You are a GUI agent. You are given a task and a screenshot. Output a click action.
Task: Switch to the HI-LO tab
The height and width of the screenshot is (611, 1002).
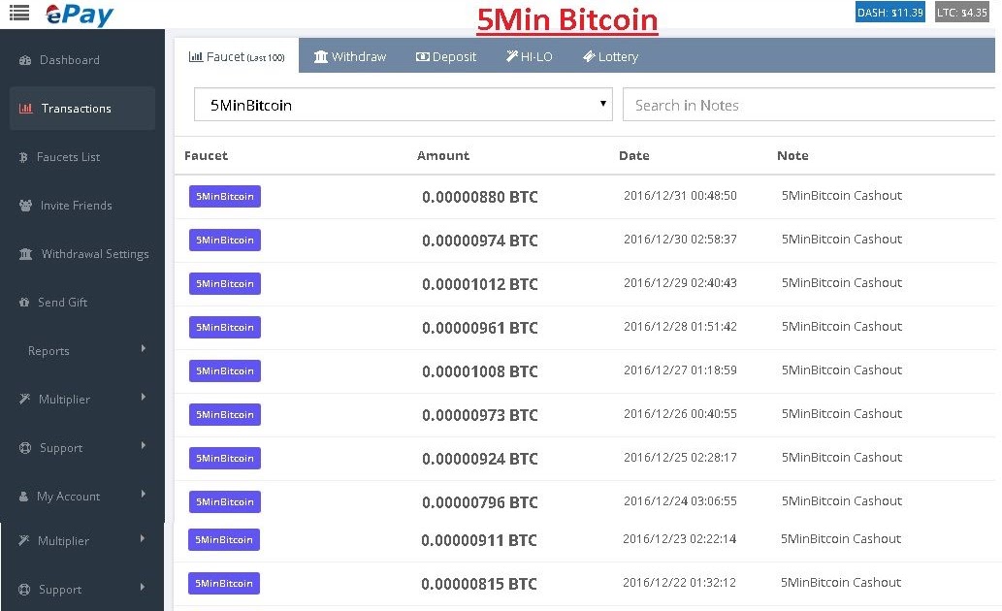pos(529,56)
